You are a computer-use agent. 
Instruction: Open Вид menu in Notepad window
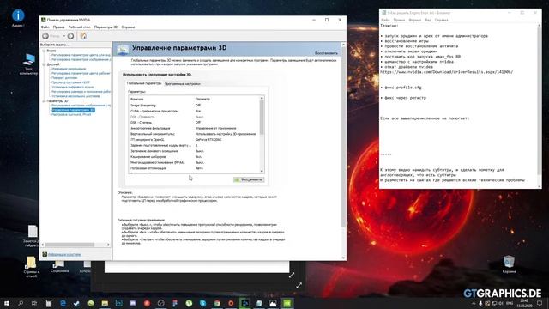click(428, 20)
